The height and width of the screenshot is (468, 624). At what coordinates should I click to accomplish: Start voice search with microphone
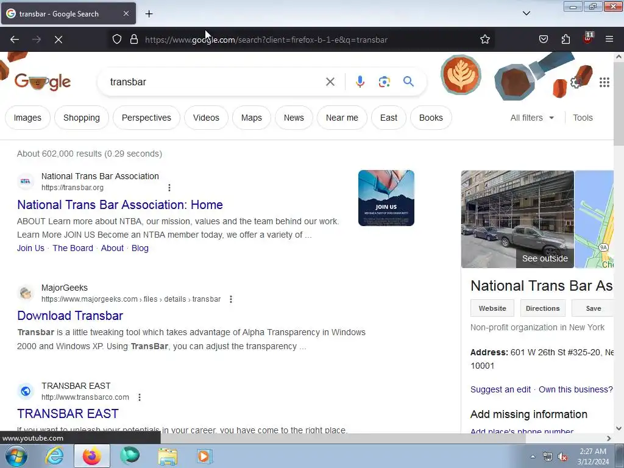click(360, 82)
